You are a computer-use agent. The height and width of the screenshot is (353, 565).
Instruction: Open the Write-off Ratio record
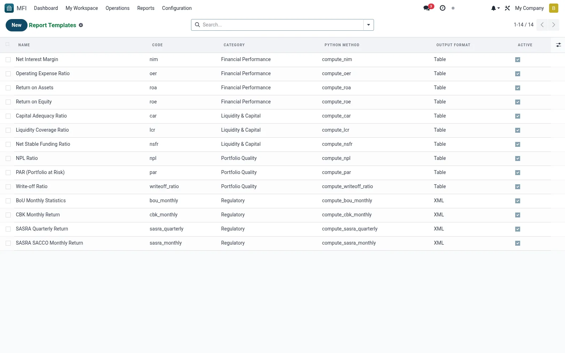coord(32,186)
